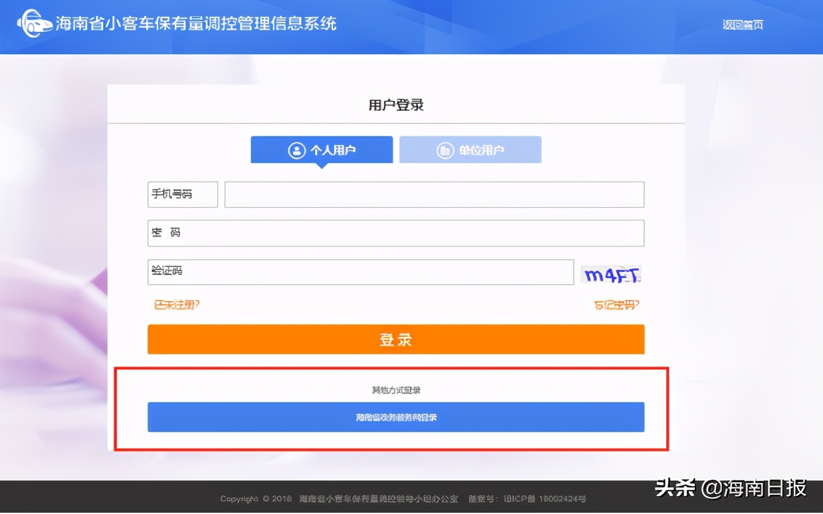Log in via the blue 海南省政务服务网登录 button
The height and width of the screenshot is (514, 823).
[x=396, y=417]
